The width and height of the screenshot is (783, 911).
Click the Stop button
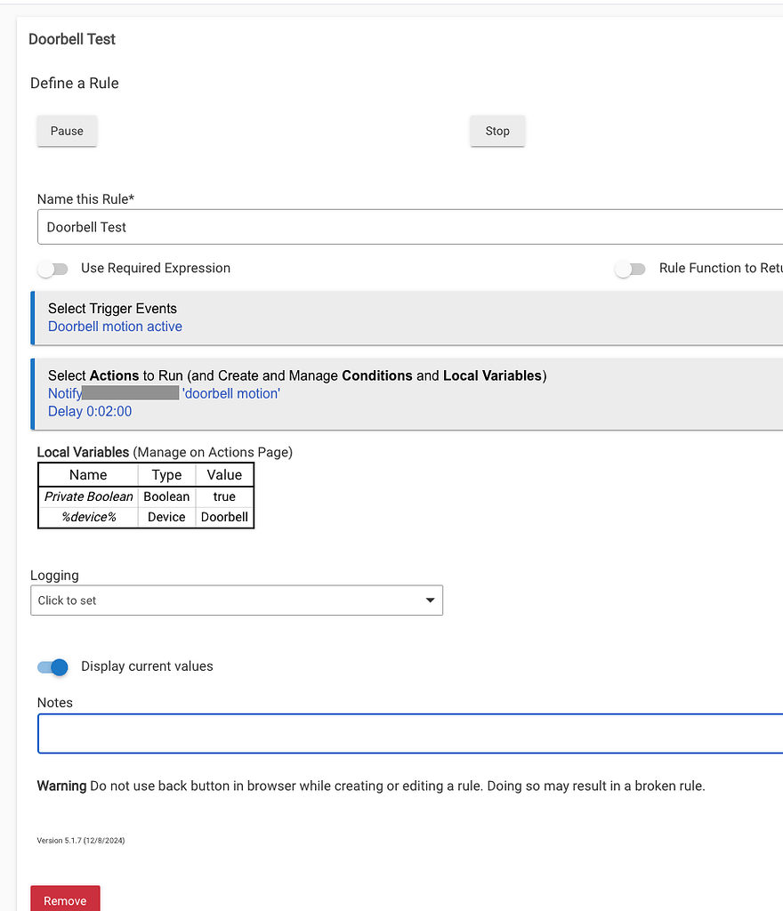pos(496,131)
